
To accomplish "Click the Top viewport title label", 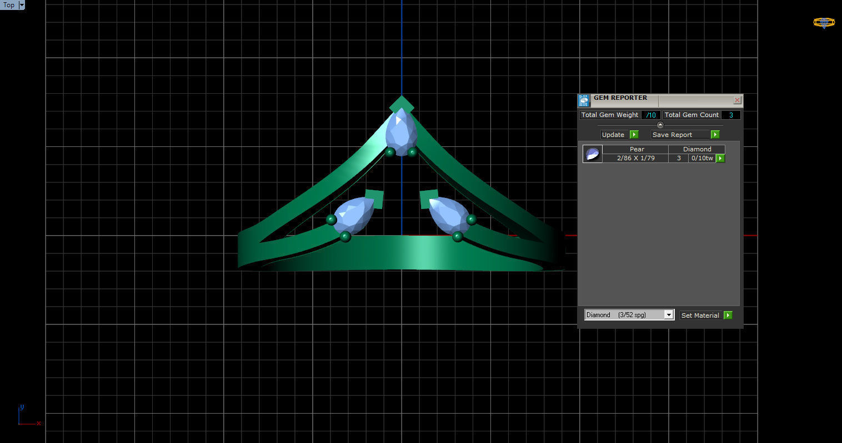I will [x=9, y=5].
